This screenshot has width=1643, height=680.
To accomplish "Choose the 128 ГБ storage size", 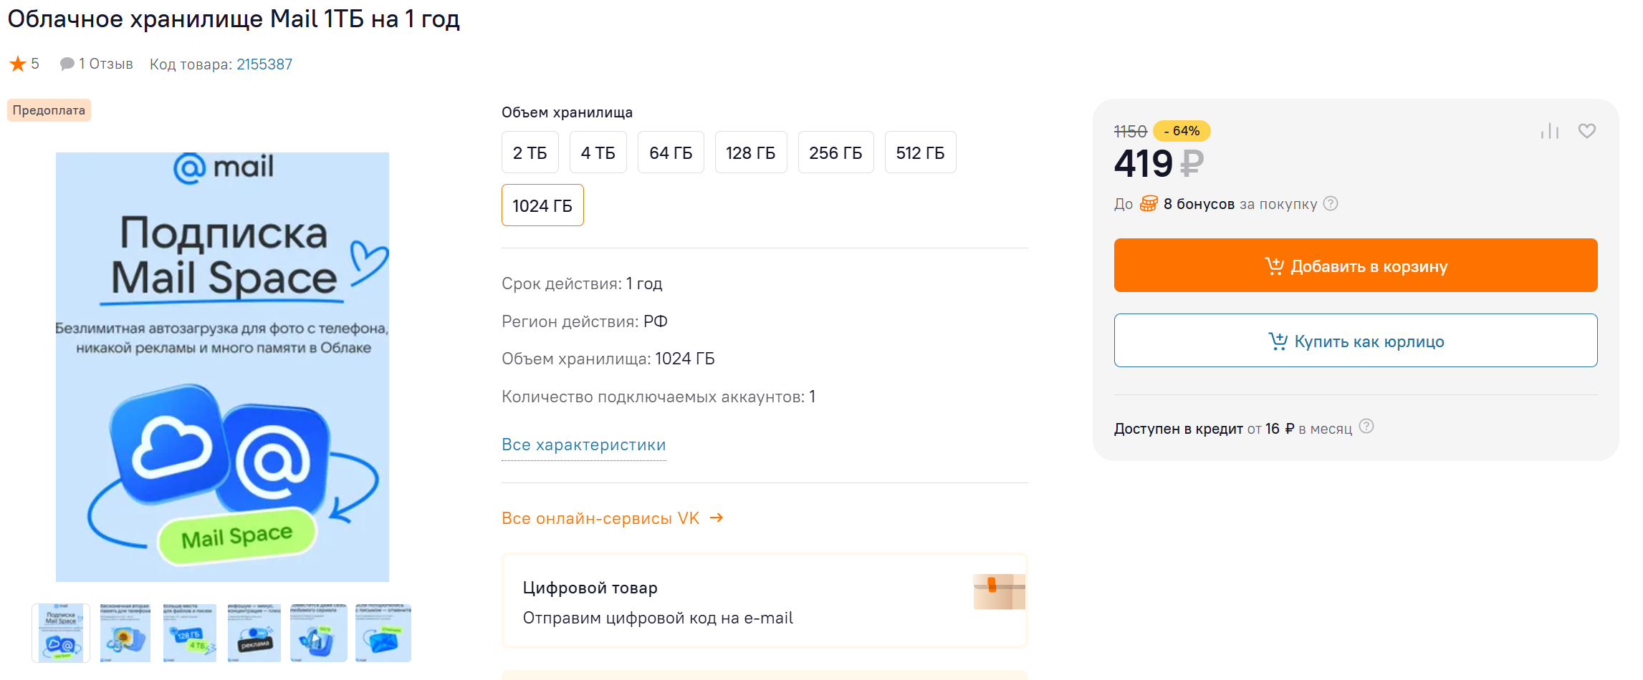I will click(751, 152).
